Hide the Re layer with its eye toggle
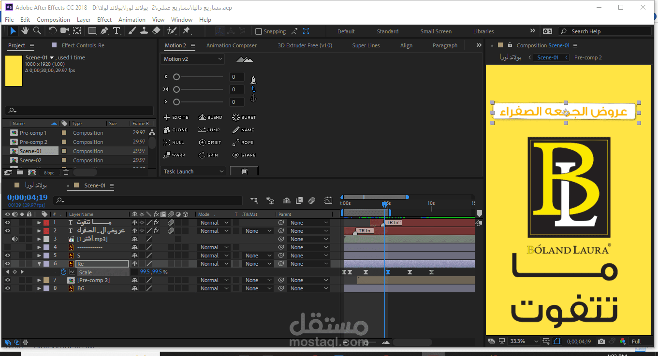This screenshot has height=356, width=658. coord(7,264)
